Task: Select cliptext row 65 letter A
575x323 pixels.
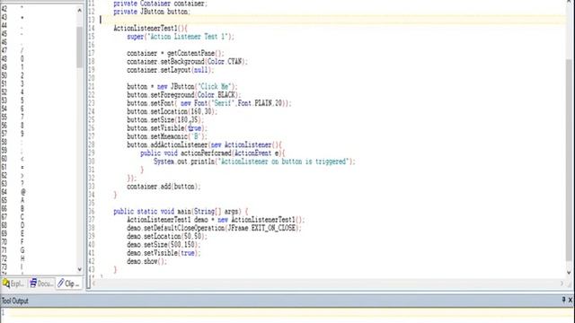Action: tap(22, 200)
